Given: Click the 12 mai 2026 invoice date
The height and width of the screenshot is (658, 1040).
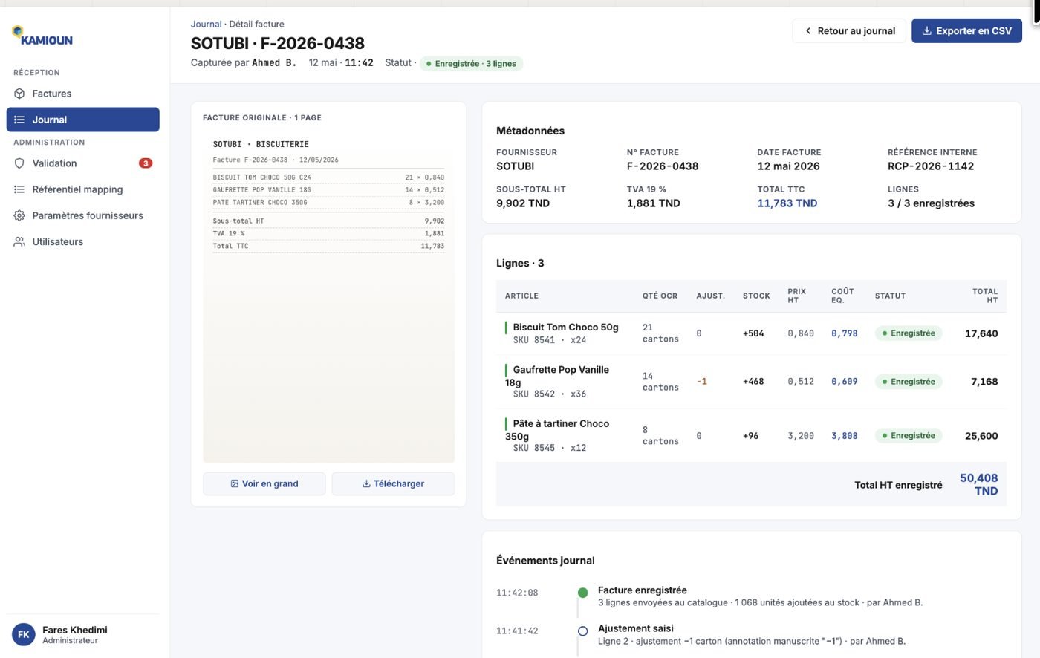Looking at the screenshot, I should coord(788,166).
